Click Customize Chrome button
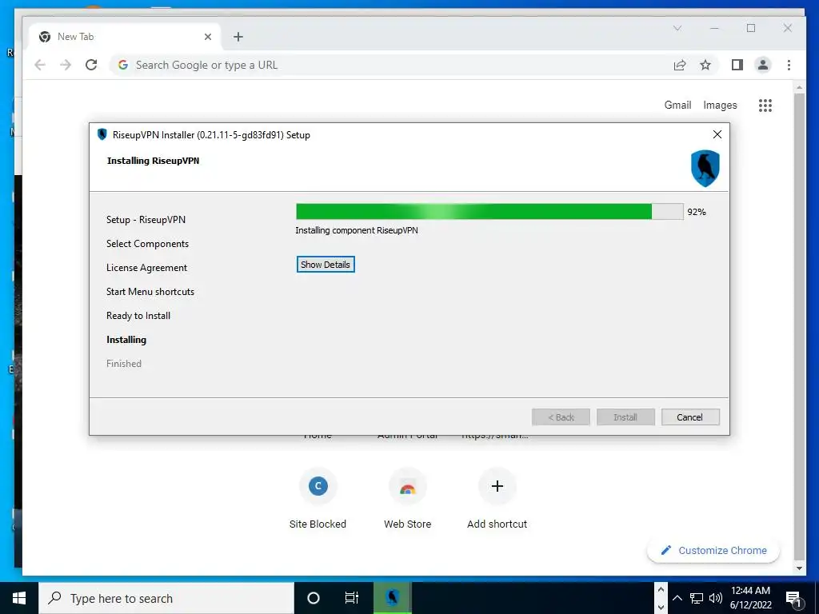The width and height of the screenshot is (819, 614). click(x=713, y=550)
